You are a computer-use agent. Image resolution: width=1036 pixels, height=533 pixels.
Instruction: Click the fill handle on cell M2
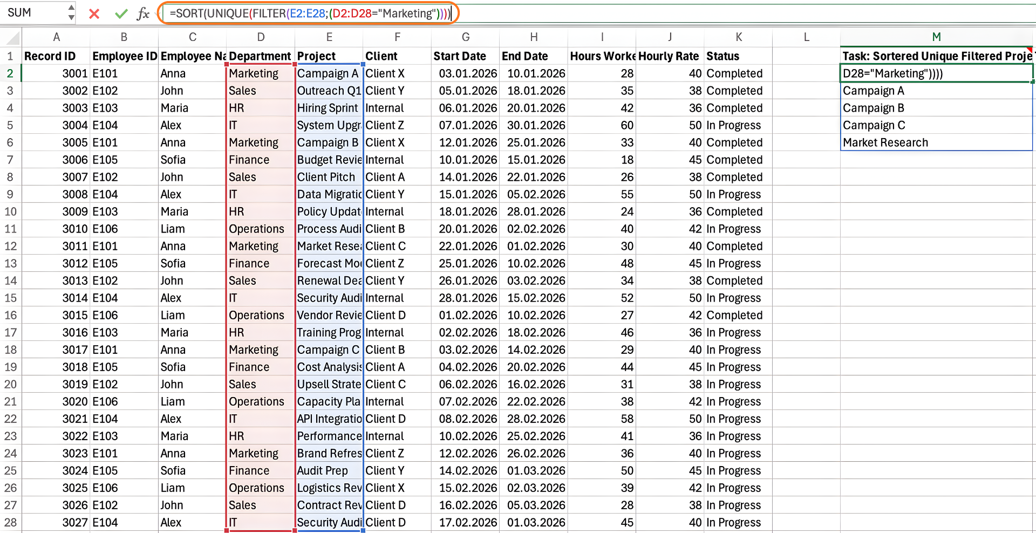(1032, 81)
